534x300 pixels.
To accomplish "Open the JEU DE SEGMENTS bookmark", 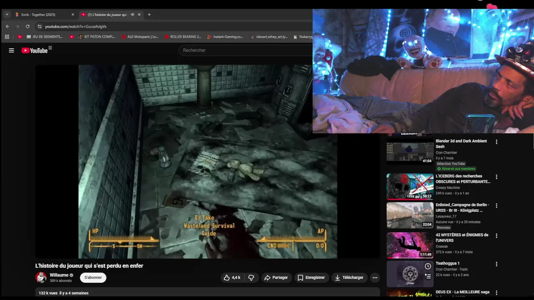I will pyautogui.click(x=44, y=37).
